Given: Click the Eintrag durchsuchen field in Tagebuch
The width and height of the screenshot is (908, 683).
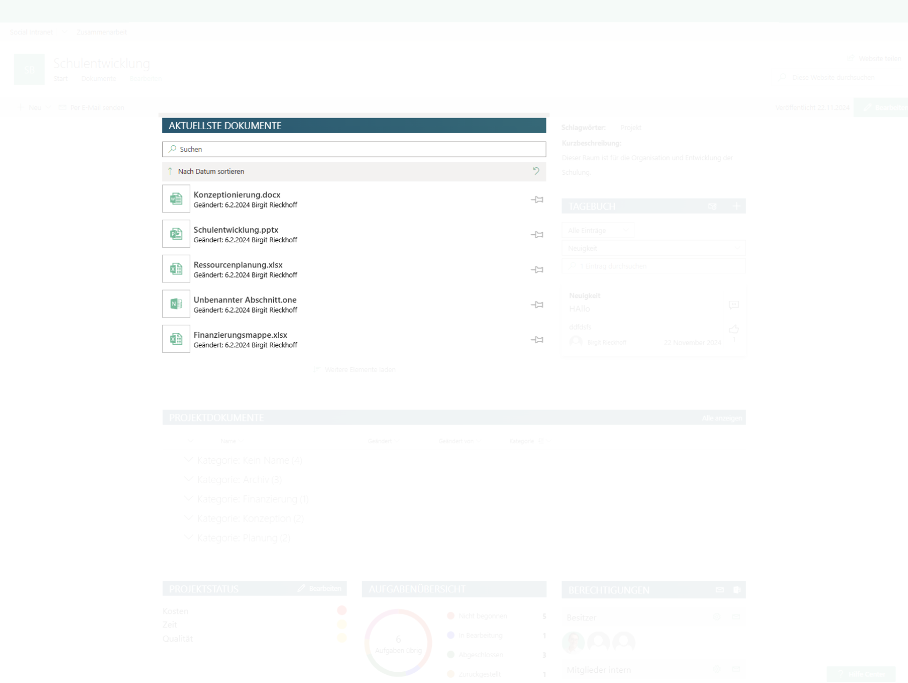Looking at the screenshot, I should tap(654, 266).
